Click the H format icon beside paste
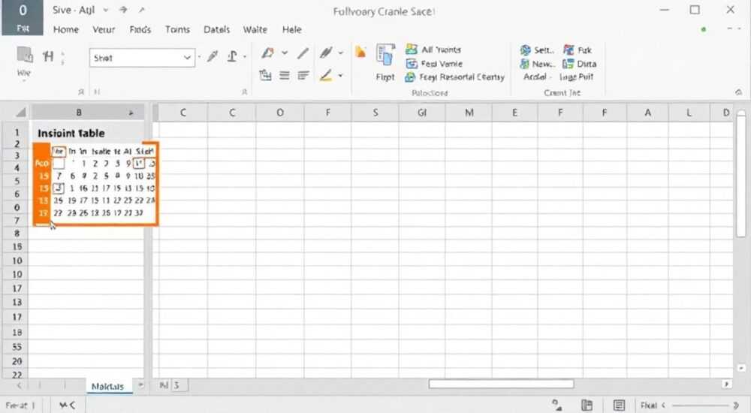751x413 pixels. (x=48, y=56)
